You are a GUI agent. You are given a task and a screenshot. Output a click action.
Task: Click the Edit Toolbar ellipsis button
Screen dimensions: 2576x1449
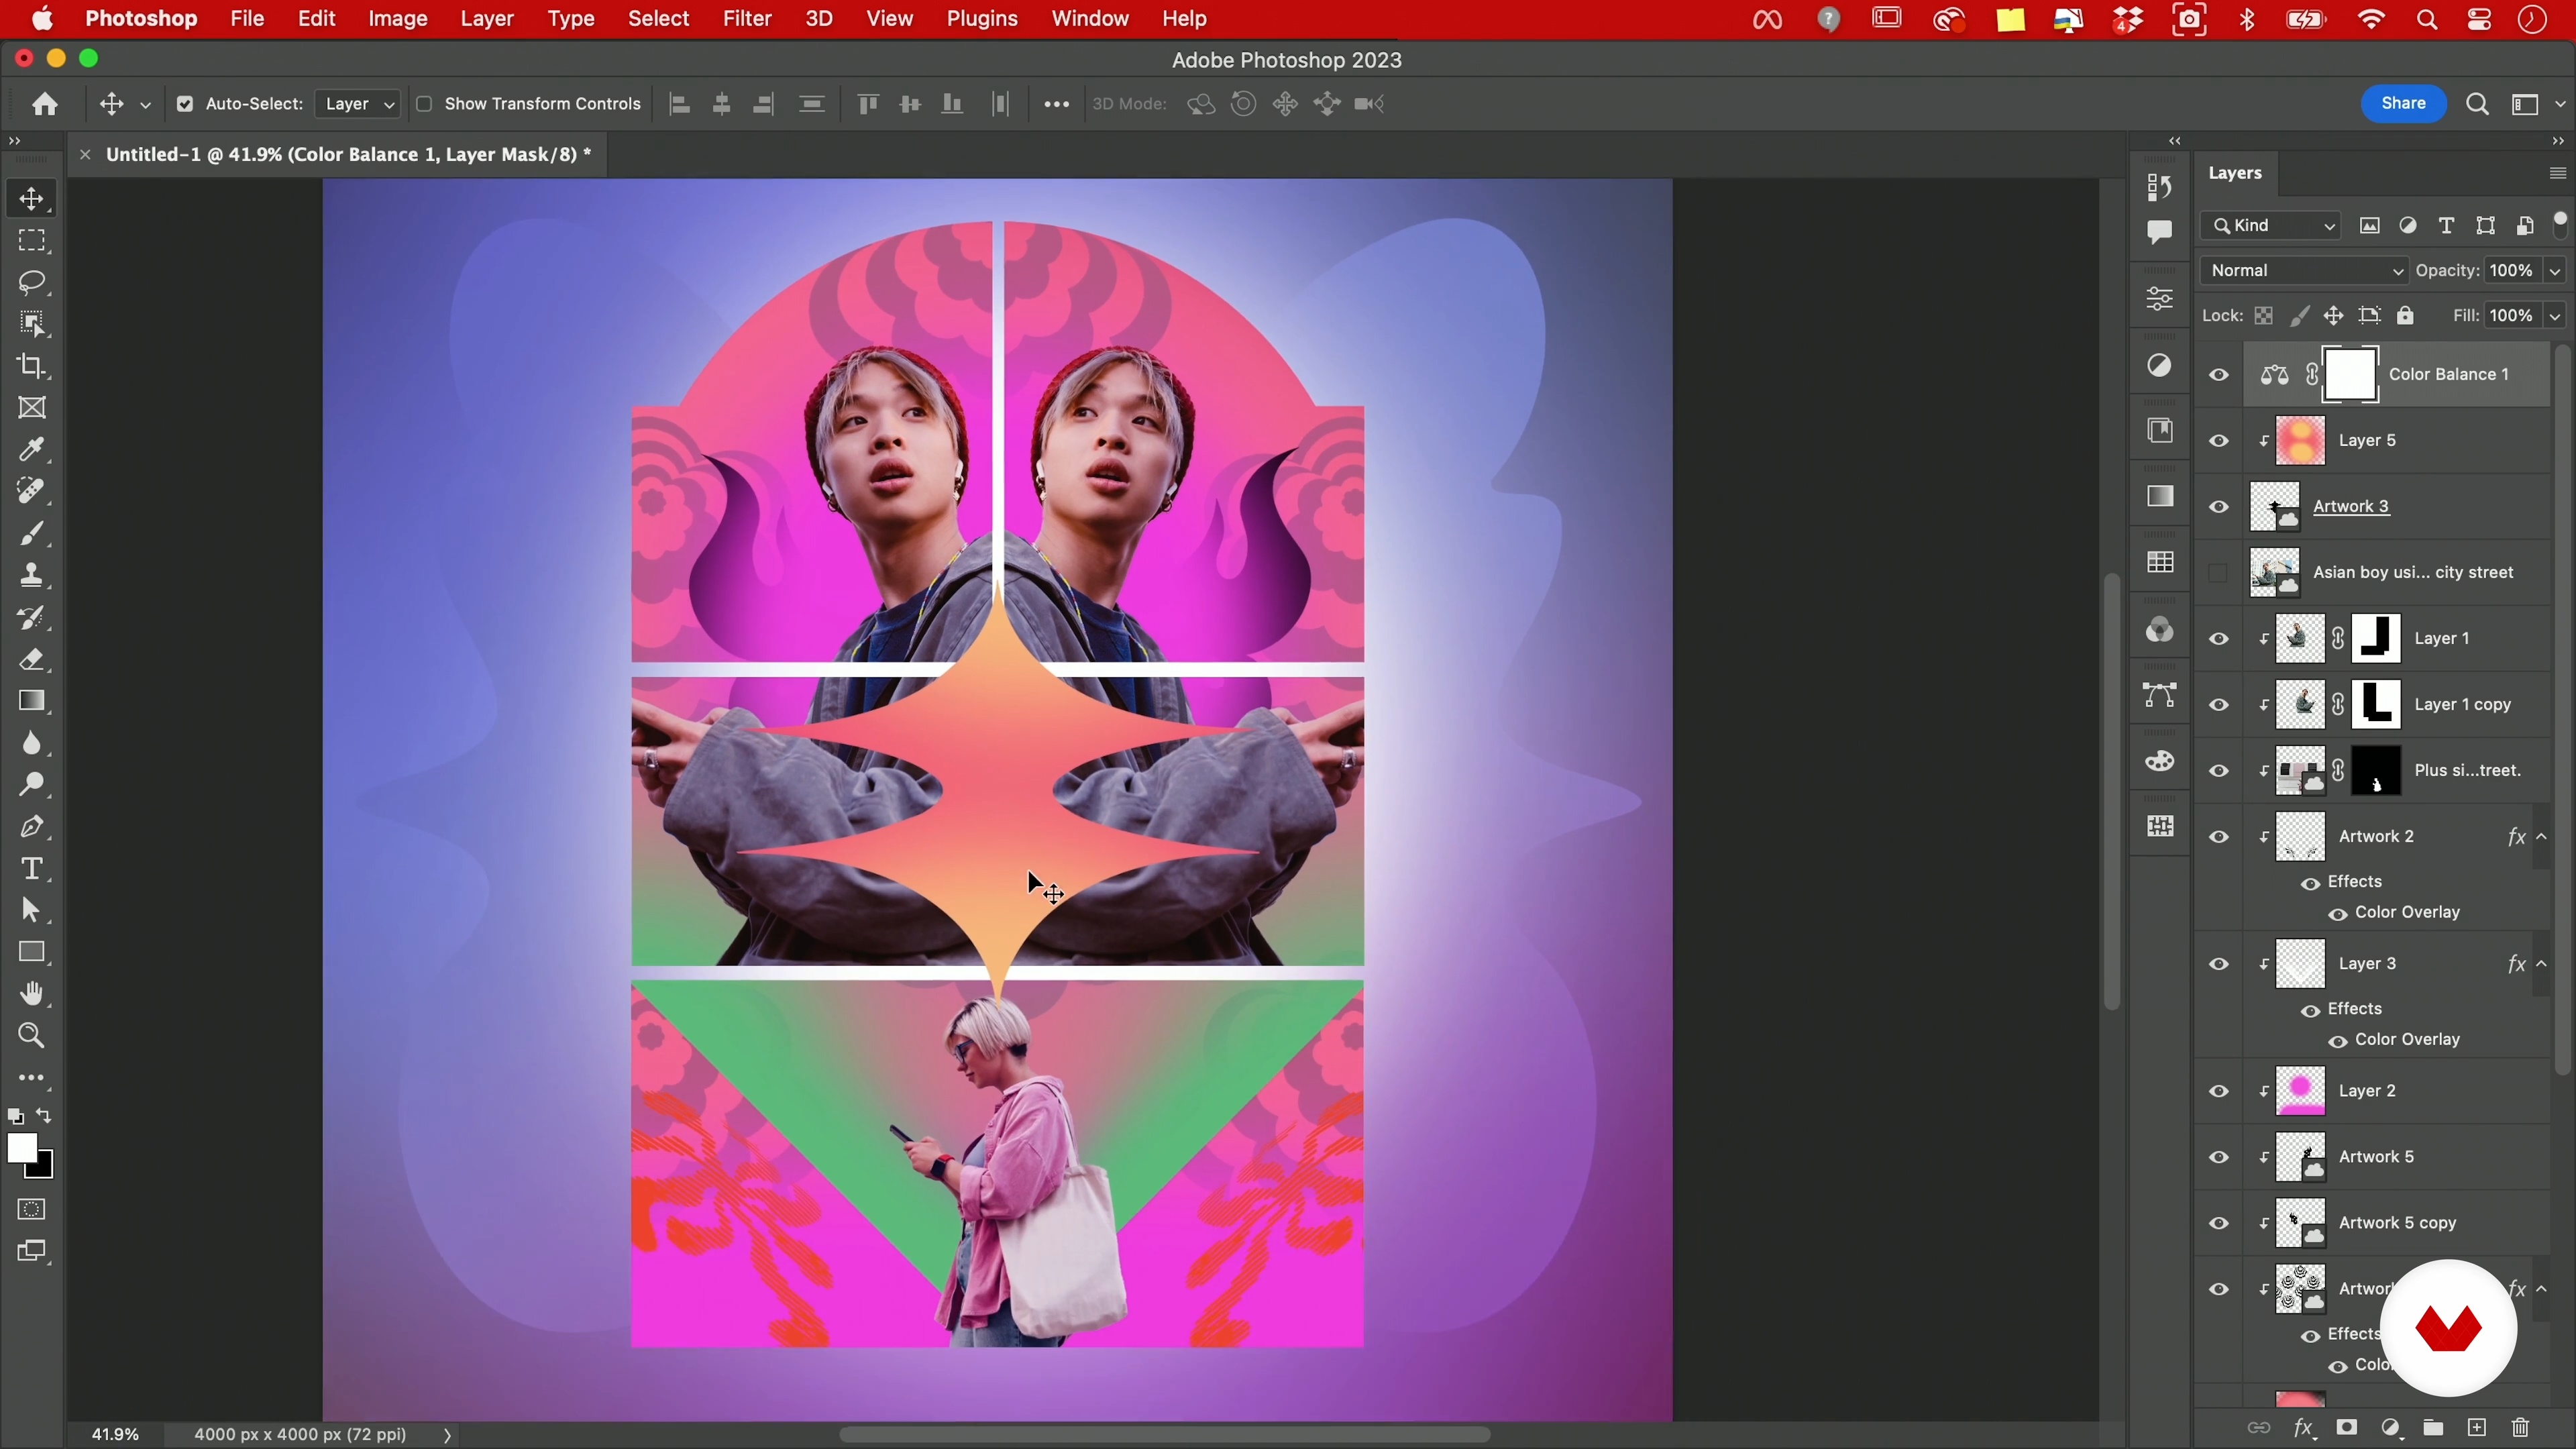32,1078
